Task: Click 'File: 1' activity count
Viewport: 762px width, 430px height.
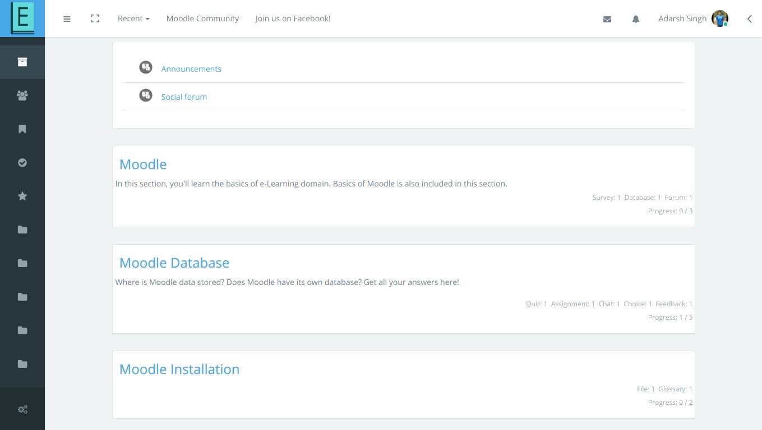Action: coord(645,389)
